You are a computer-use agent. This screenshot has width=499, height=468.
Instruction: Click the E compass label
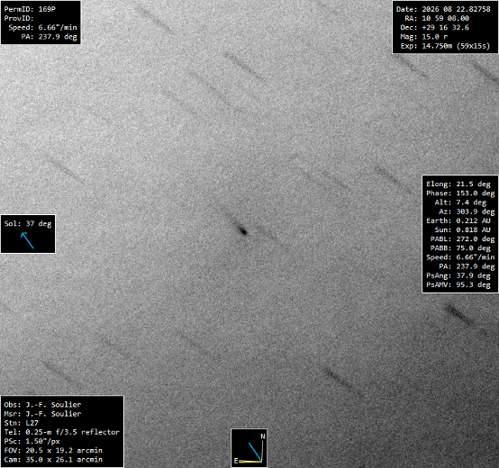[236, 461]
